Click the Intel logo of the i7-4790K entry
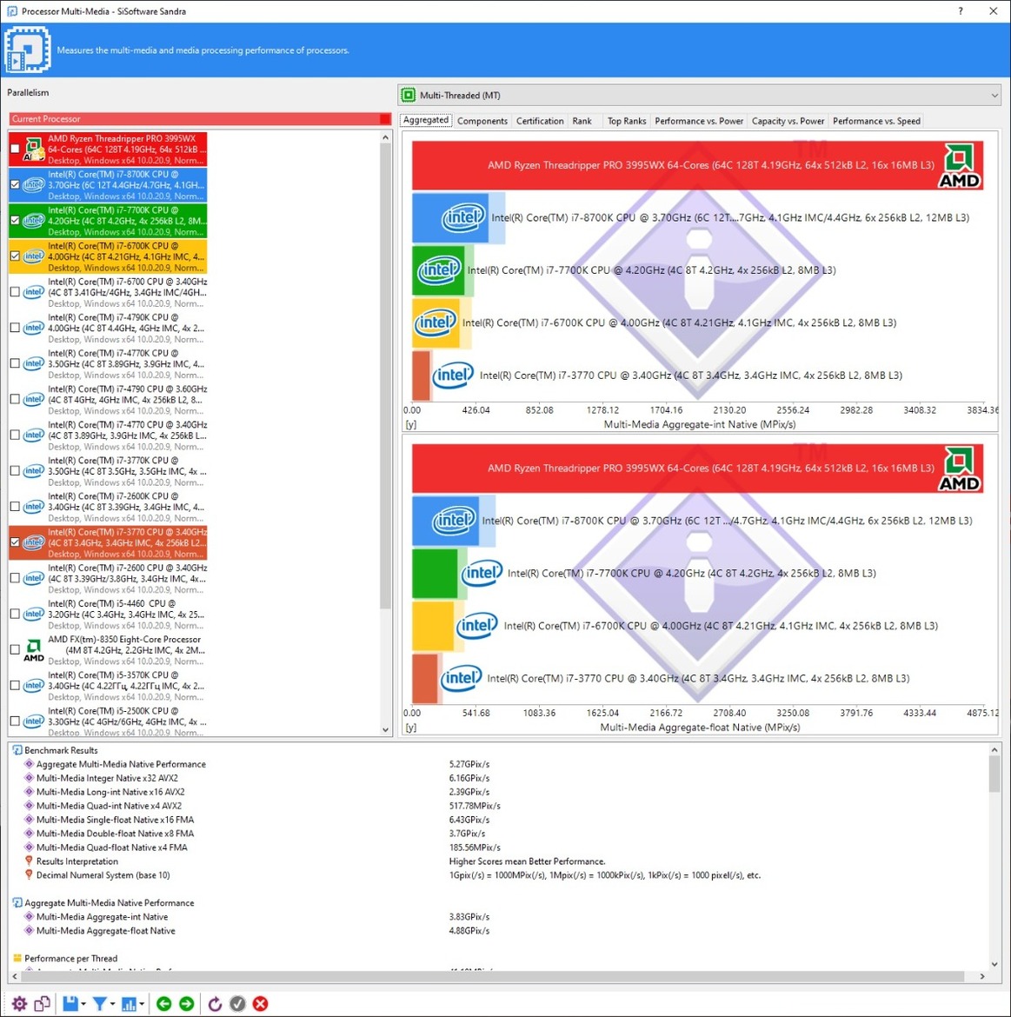The image size is (1011, 1017). pos(34,329)
